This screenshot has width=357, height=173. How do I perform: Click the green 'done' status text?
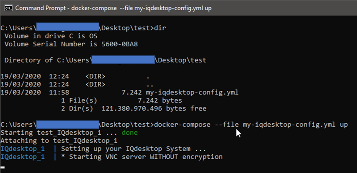pyautogui.click(x=130, y=132)
